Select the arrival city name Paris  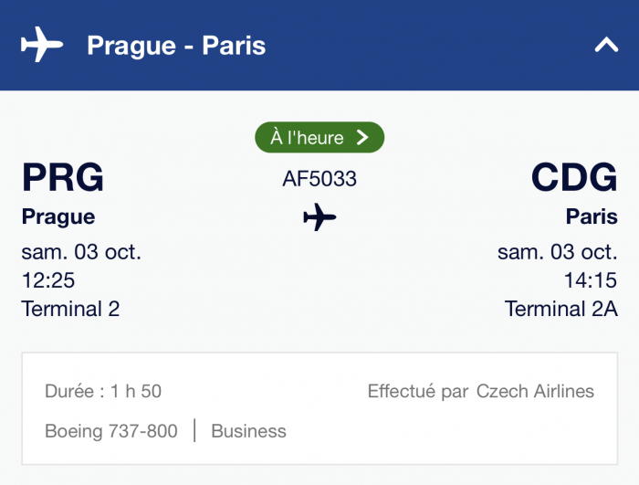(592, 217)
